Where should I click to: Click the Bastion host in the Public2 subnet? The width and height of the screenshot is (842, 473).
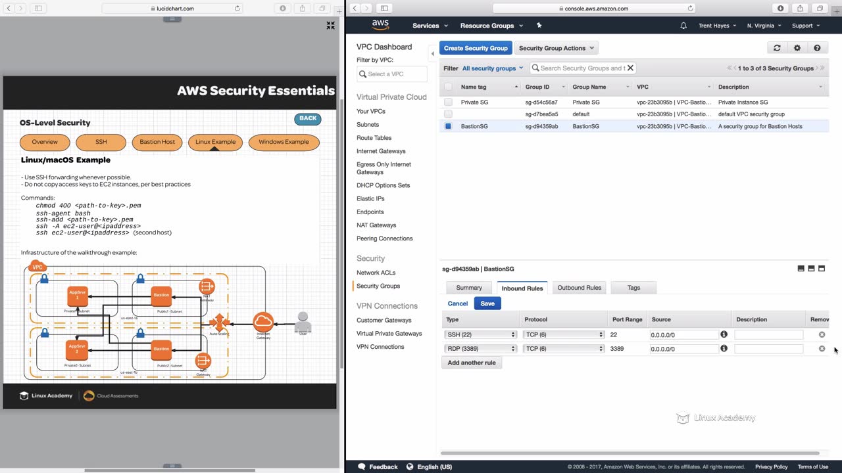point(161,349)
